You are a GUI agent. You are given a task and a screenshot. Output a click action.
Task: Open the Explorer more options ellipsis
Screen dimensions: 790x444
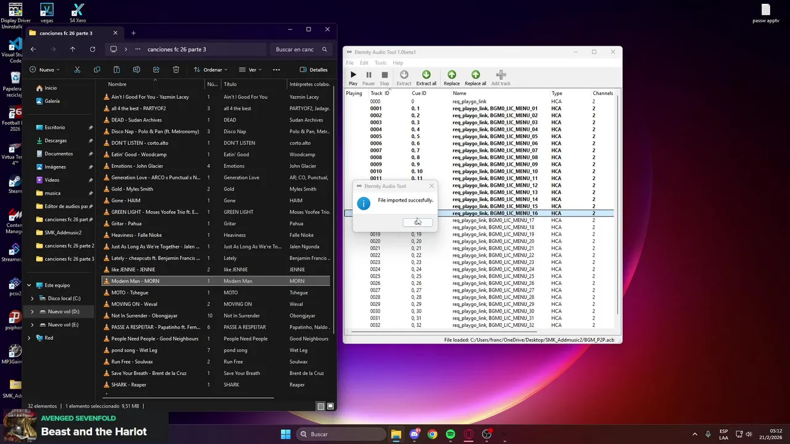276,70
